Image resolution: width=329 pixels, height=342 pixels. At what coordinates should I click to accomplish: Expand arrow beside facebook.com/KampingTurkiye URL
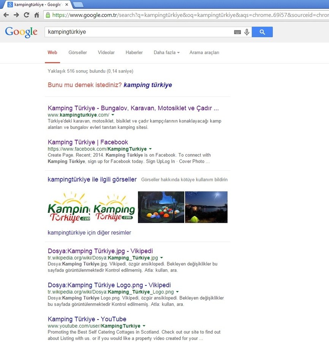[150, 149]
